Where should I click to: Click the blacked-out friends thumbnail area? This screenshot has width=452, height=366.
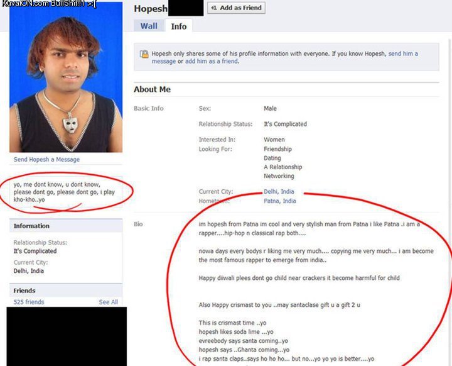(x=67, y=336)
